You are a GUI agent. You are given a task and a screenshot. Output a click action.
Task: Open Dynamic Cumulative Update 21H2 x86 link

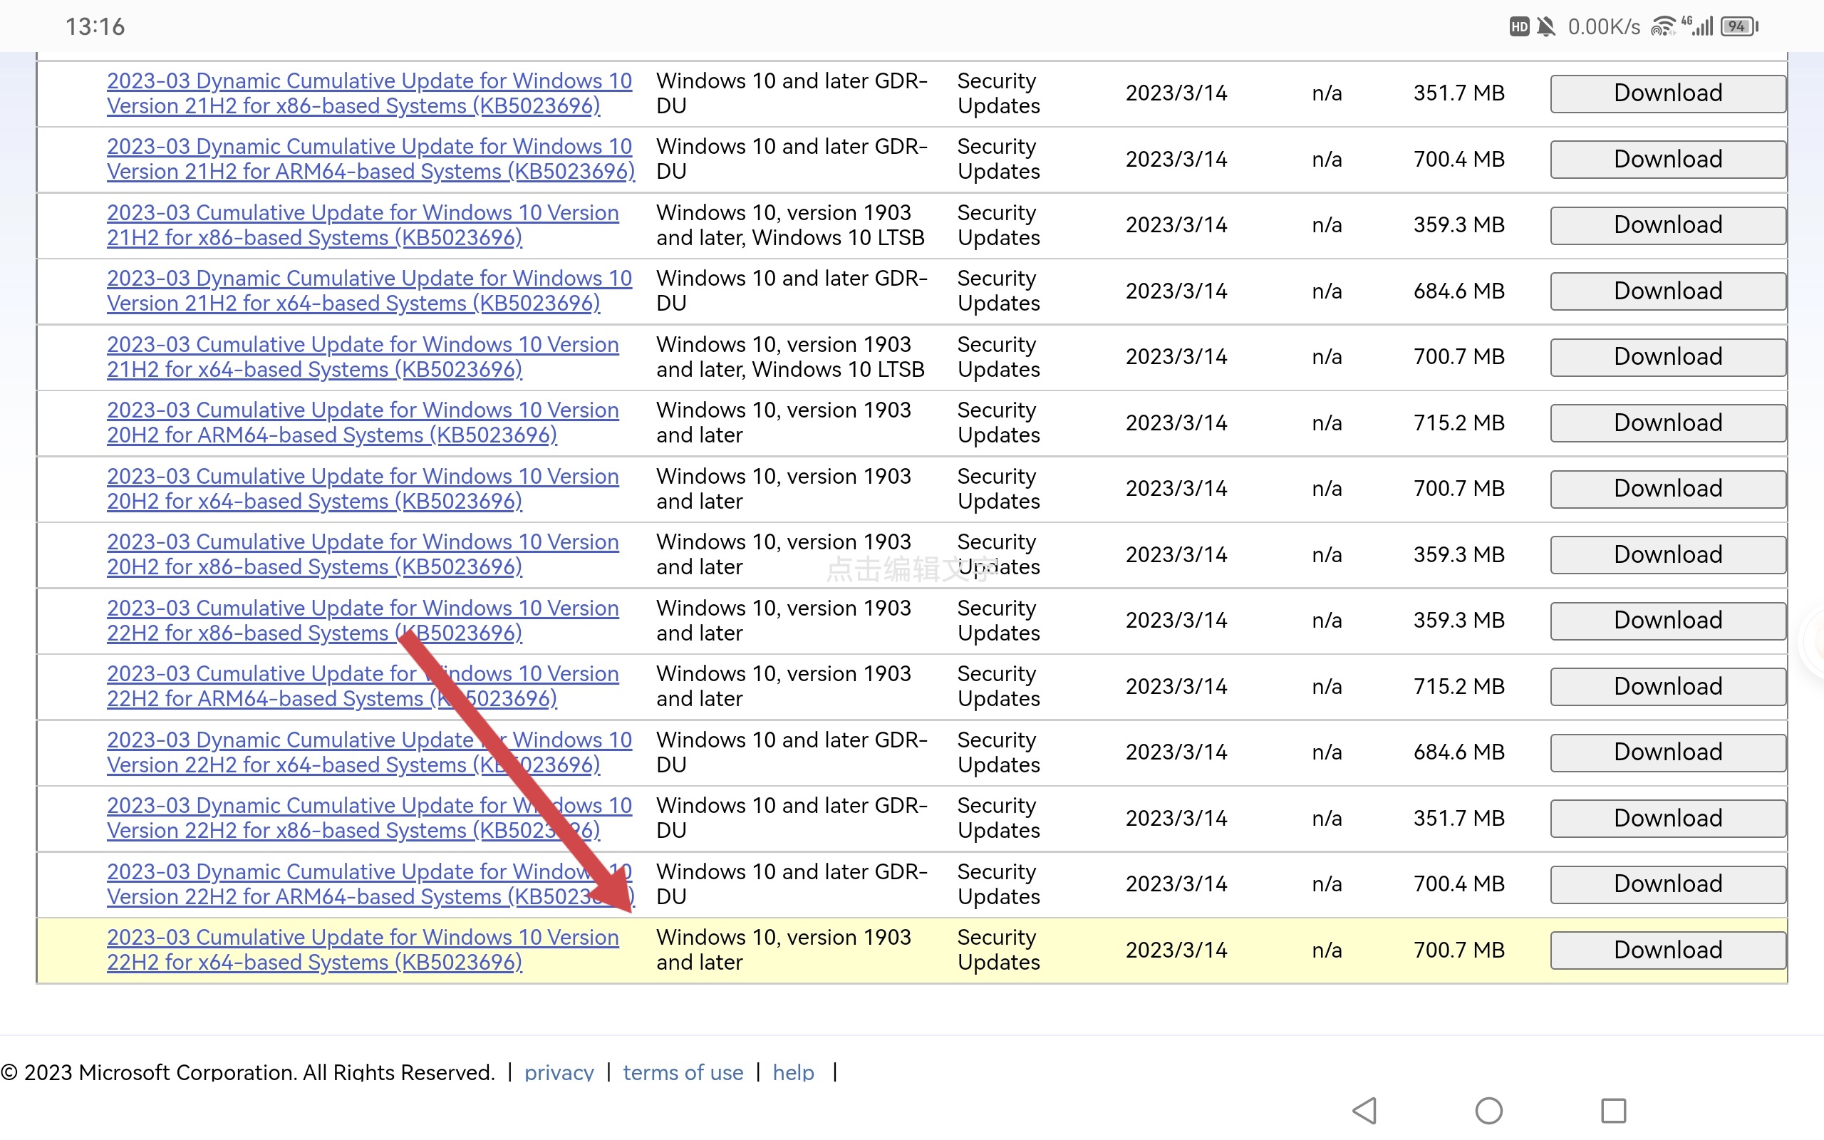pos(369,93)
